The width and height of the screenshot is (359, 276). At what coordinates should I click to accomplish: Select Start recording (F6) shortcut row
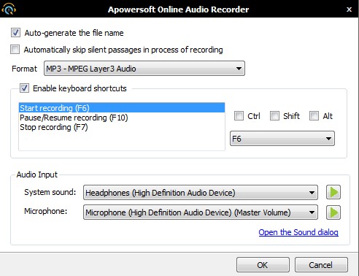122,108
